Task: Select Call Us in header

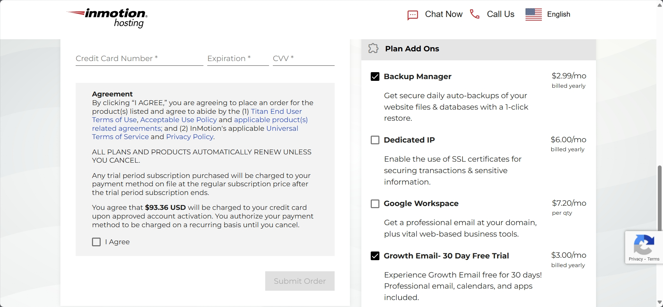Action: click(x=501, y=14)
